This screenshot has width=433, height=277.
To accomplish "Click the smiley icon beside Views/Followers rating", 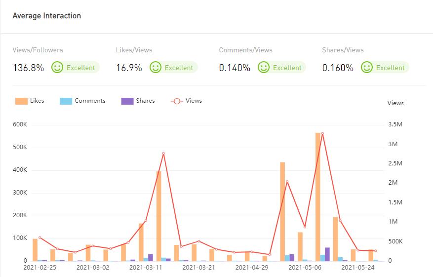I will click(57, 68).
